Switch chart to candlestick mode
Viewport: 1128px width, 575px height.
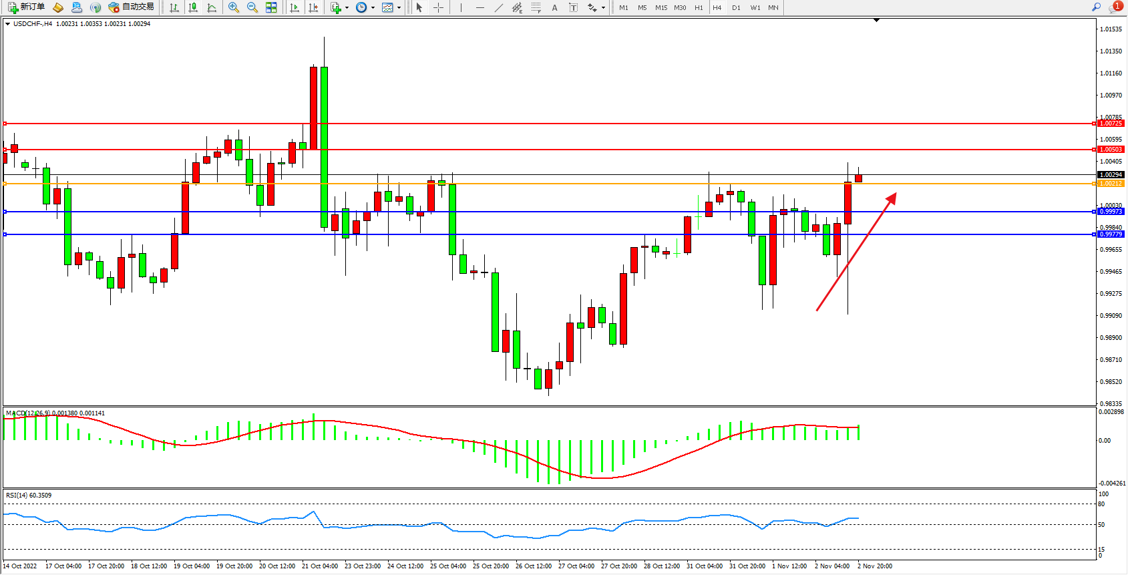point(193,7)
